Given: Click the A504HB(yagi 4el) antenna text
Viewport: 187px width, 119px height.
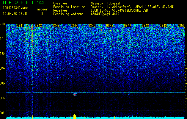Looking at the screenshot, I should coord(105,14).
